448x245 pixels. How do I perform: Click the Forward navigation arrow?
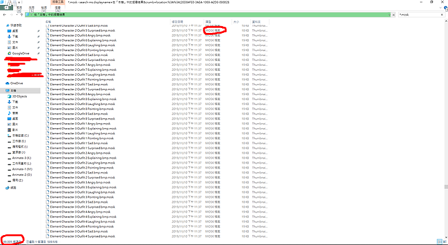11,14
